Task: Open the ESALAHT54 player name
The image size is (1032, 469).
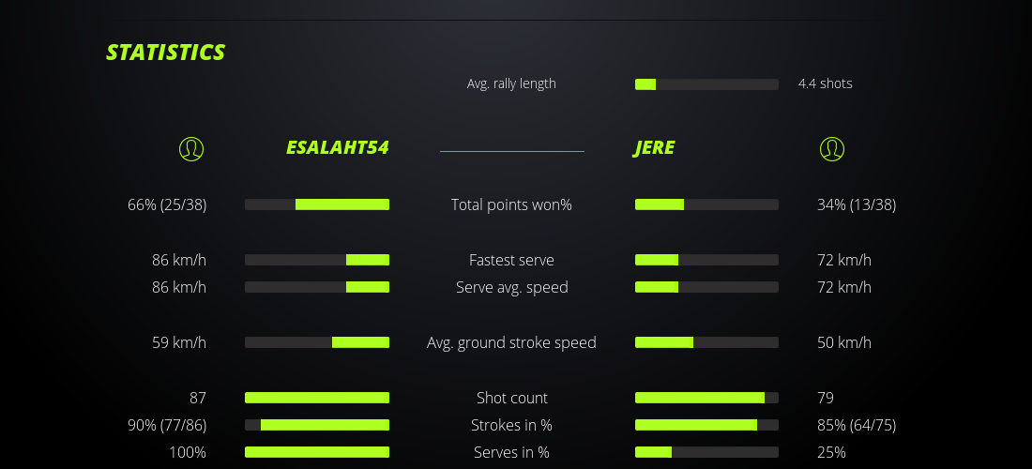Action: coord(337,148)
